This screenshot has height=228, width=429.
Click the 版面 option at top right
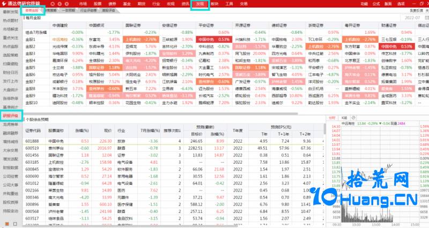tap(388, 4)
